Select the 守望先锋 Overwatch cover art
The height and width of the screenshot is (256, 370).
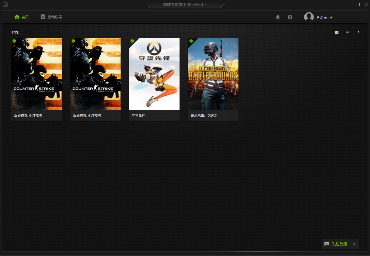[154, 74]
